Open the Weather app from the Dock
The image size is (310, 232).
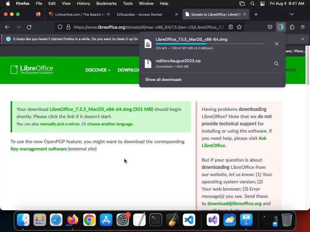[x=229, y=220]
